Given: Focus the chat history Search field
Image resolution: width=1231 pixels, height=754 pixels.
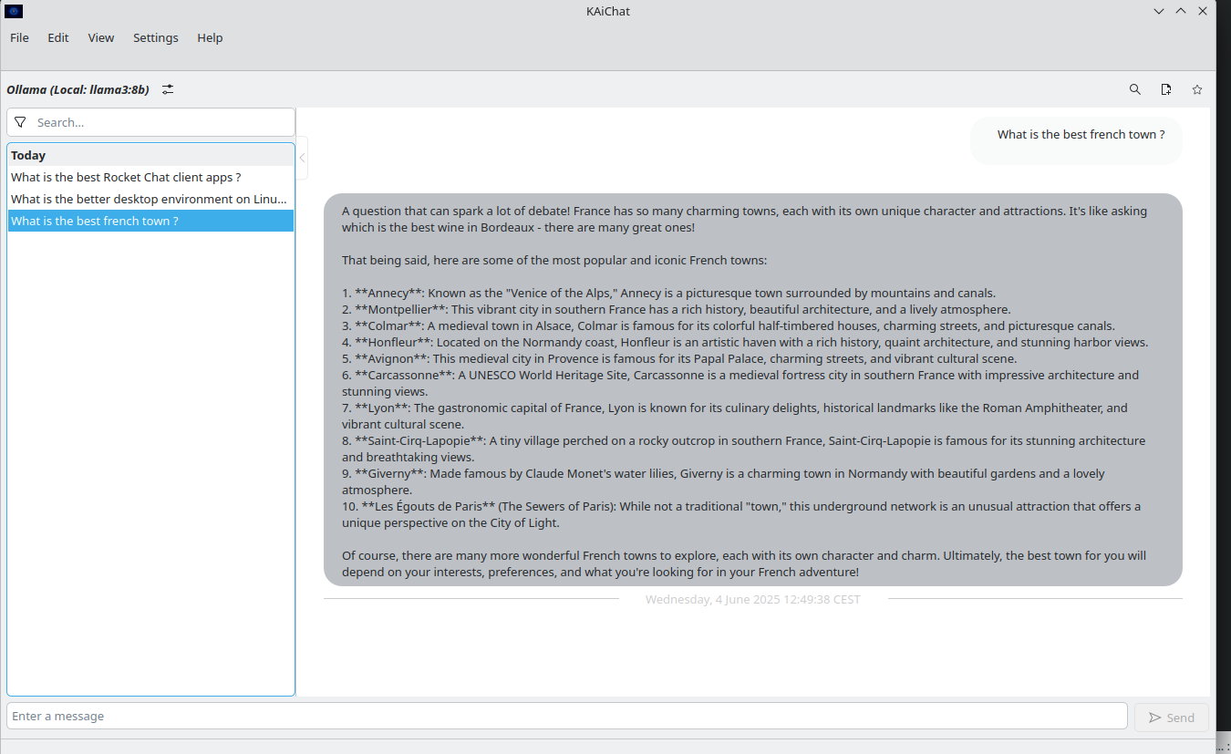Looking at the screenshot, I should [x=151, y=122].
